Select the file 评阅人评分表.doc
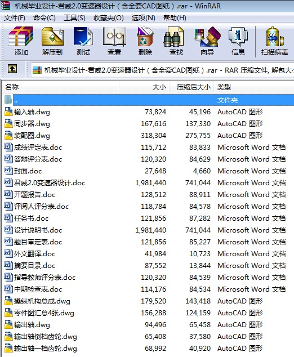Screen dimensions: 294x357 41,206
